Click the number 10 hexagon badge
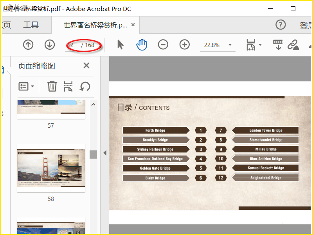The image size is (313, 235). point(221,159)
